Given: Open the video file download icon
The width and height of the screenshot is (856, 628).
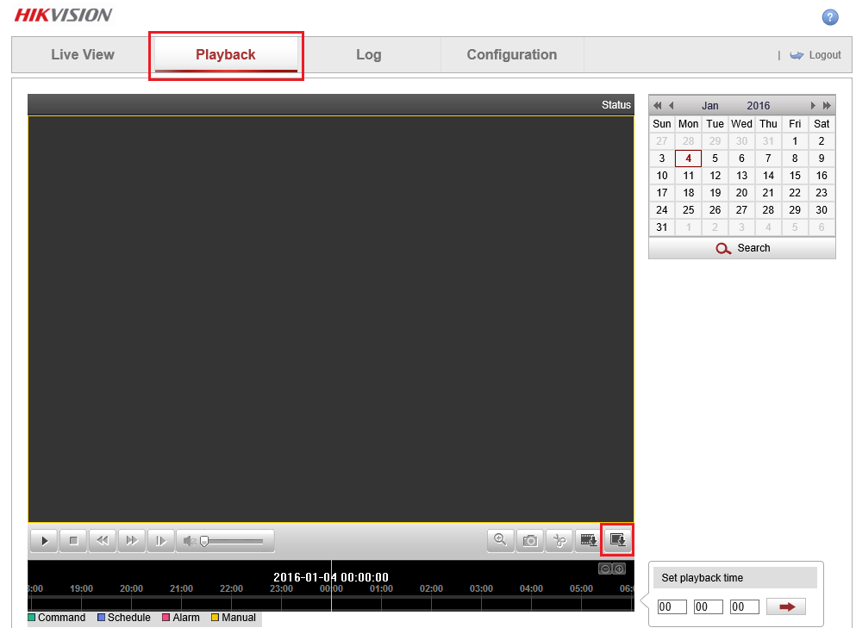Looking at the screenshot, I should pyautogui.click(x=588, y=540).
